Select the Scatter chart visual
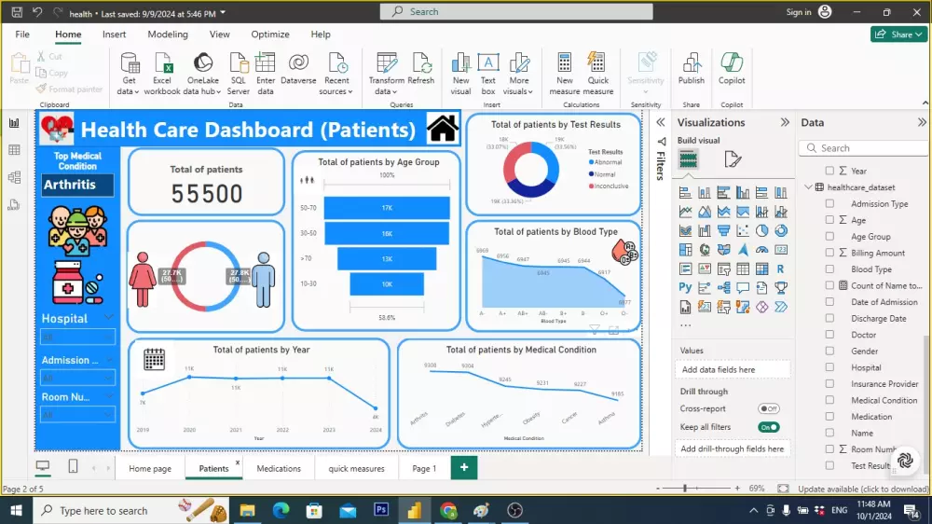This screenshot has width=932, height=524. [x=743, y=231]
